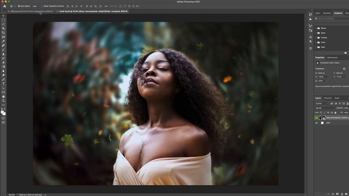
Task: Switch to the Color tab
Action: [317, 13]
